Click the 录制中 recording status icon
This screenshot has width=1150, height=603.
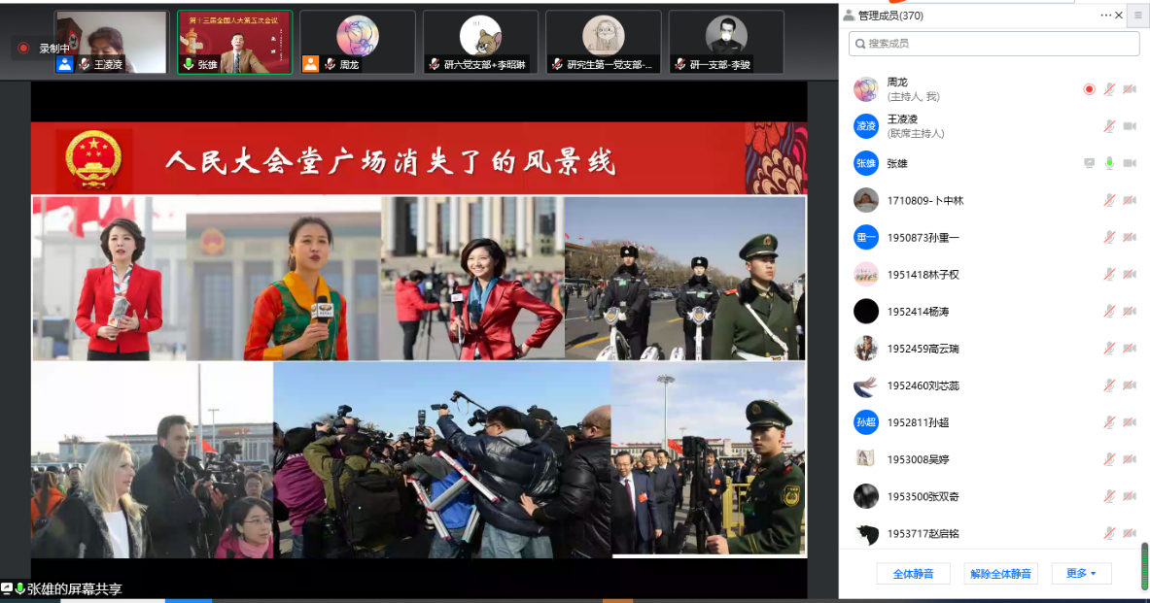click(24, 48)
